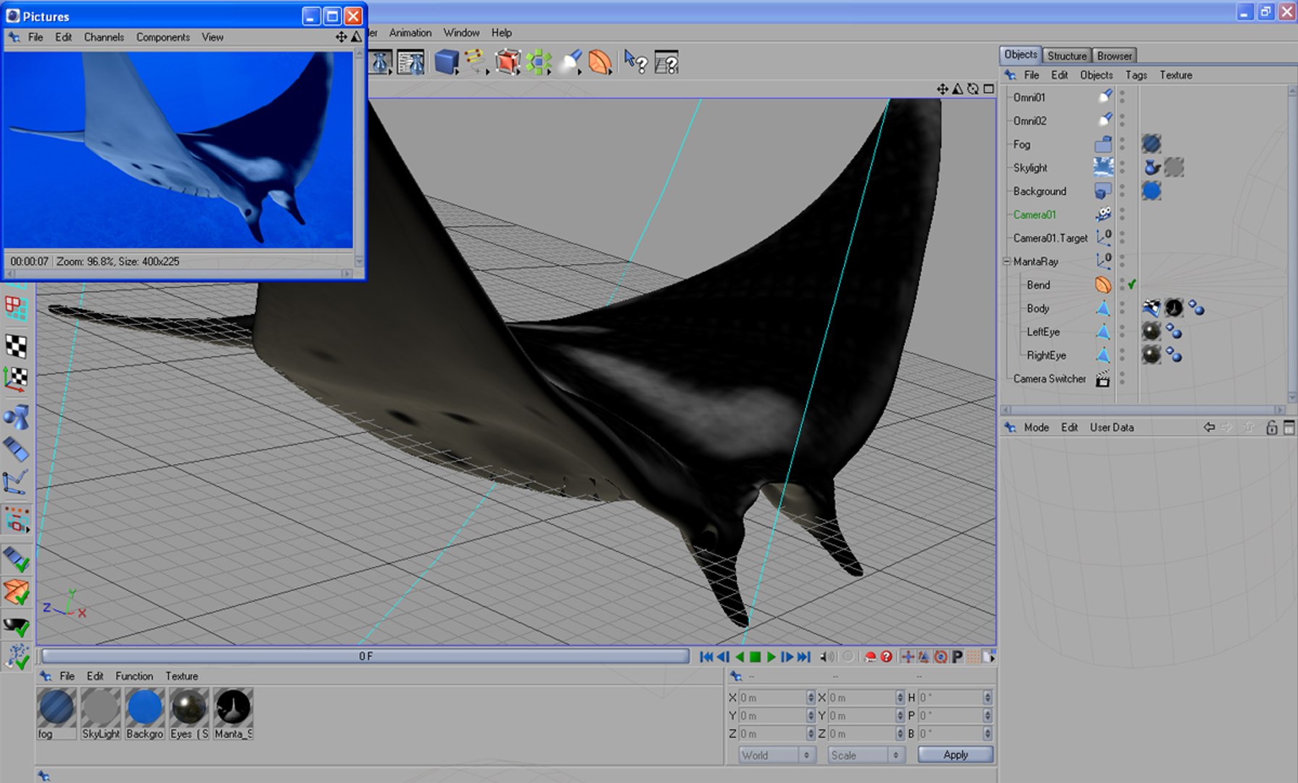Toggle the sound playback speaker icon
This screenshot has height=783, width=1298.
(x=827, y=657)
